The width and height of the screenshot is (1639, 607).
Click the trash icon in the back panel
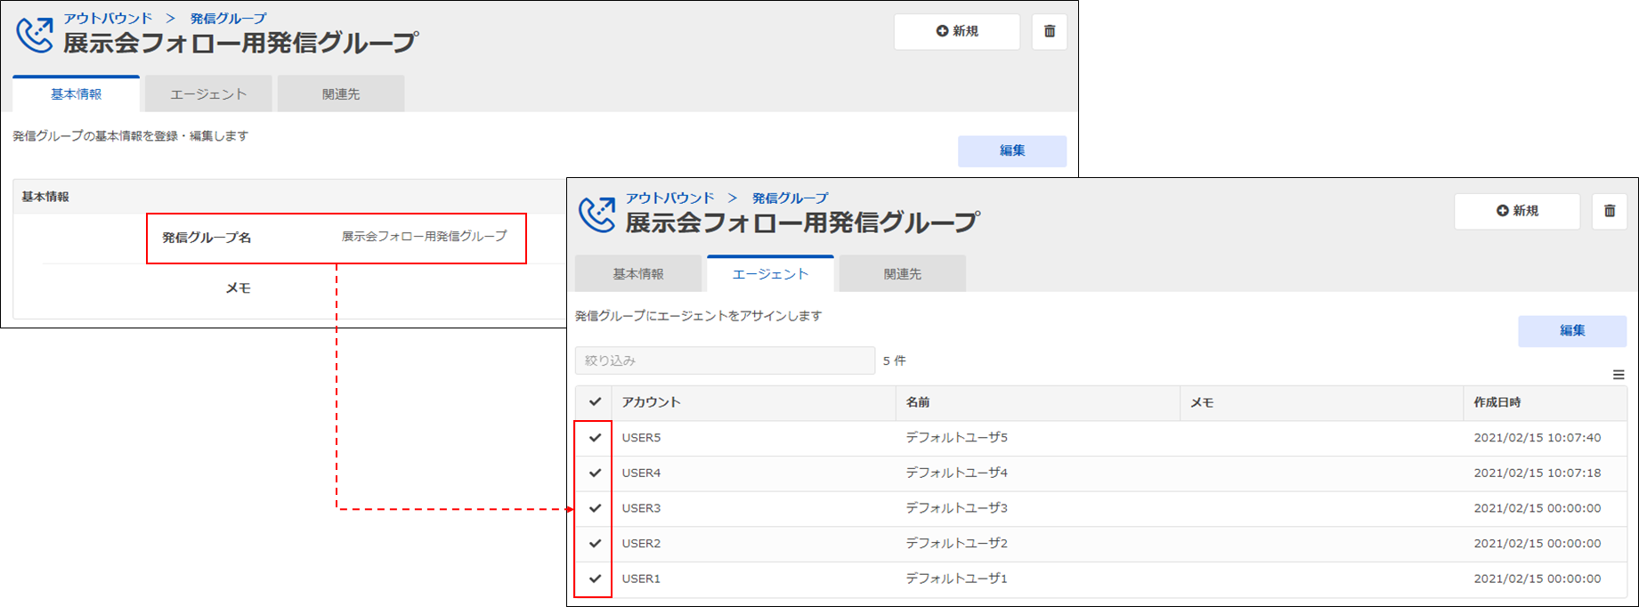[x=1049, y=31]
